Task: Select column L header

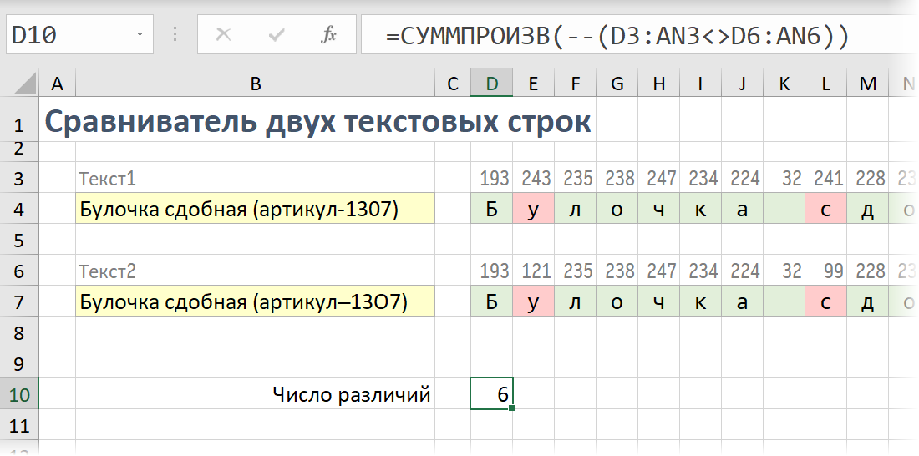Action: click(x=825, y=84)
